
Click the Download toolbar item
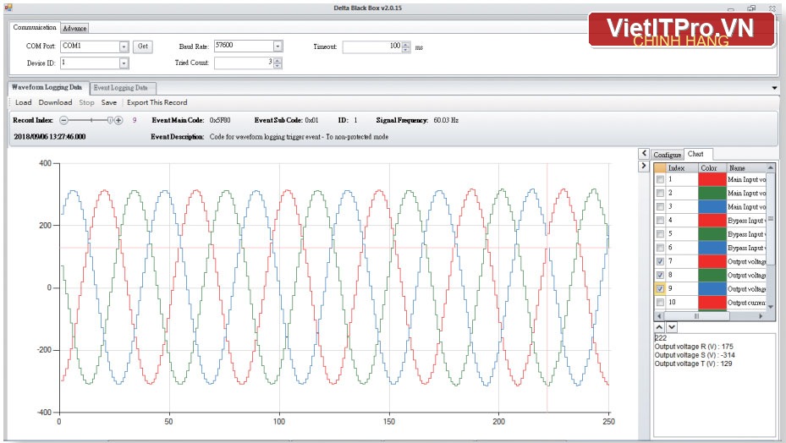[55, 102]
